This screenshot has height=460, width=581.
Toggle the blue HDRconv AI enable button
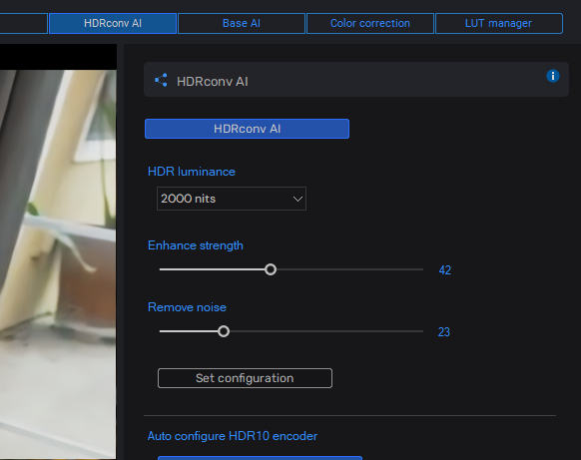[x=247, y=129]
